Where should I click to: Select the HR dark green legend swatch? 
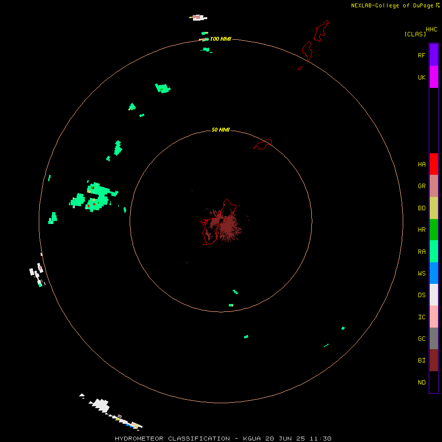434,230
